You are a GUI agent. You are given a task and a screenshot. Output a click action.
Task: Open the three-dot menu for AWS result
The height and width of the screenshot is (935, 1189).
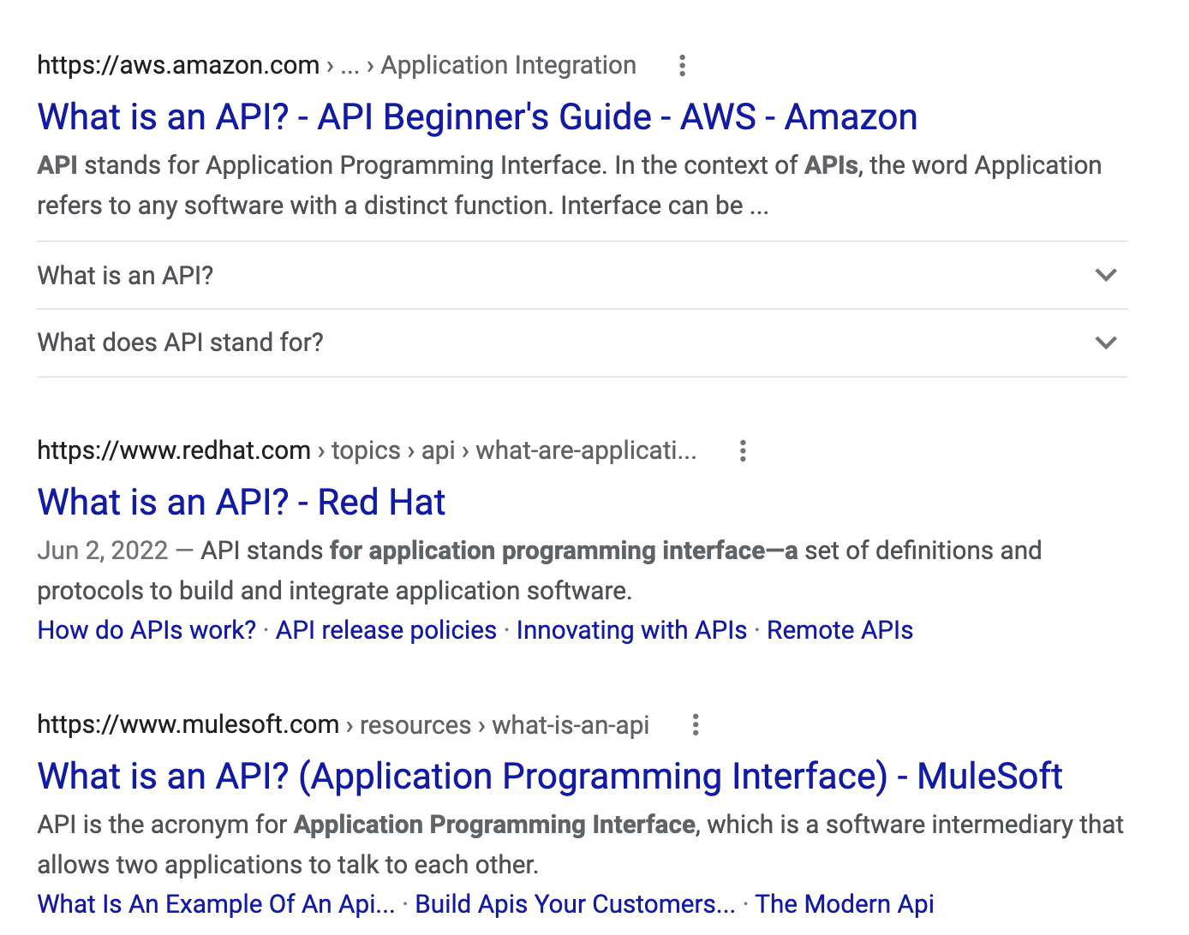pyautogui.click(x=682, y=66)
